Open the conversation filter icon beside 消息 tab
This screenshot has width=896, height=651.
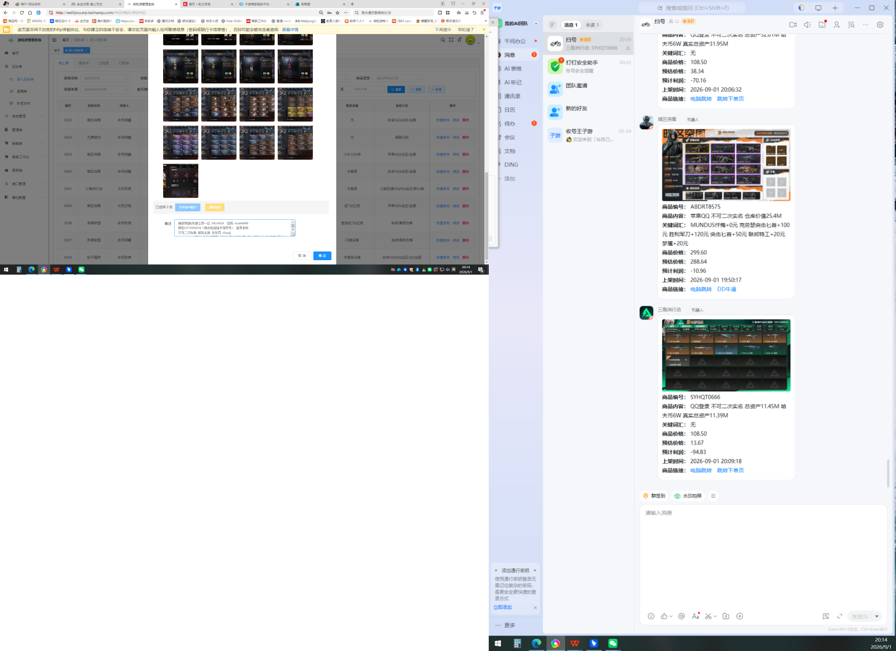coord(552,25)
